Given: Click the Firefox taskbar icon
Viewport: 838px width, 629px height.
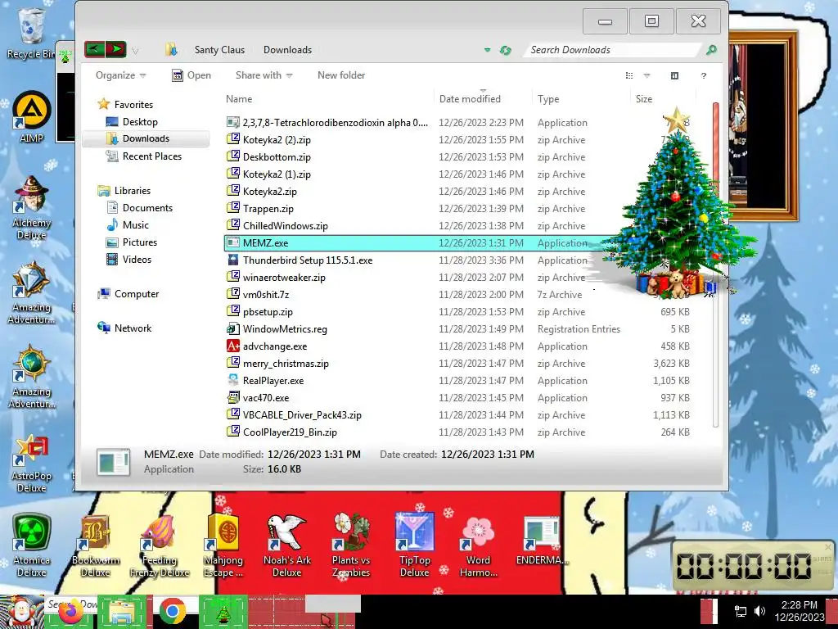Looking at the screenshot, I should click(x=71, y=612).
